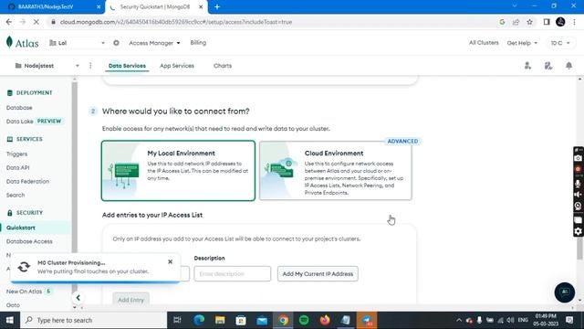Click the page vertical scrollbar
This screenshot has height=329, width=584.
pyautogui.click(x=580, y=248)
